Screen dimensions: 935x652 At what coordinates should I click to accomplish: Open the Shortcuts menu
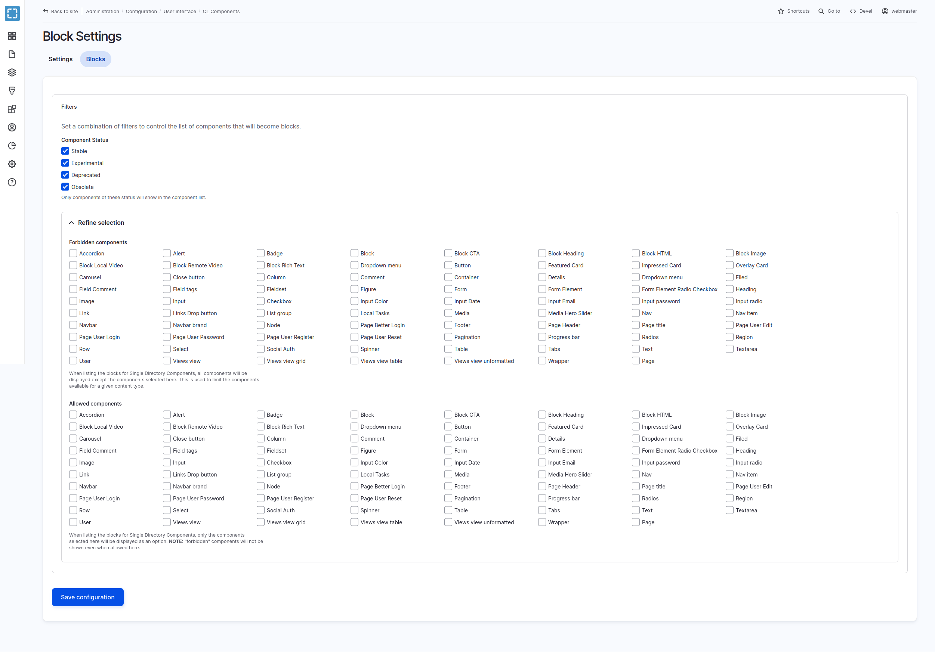(793, 11)
